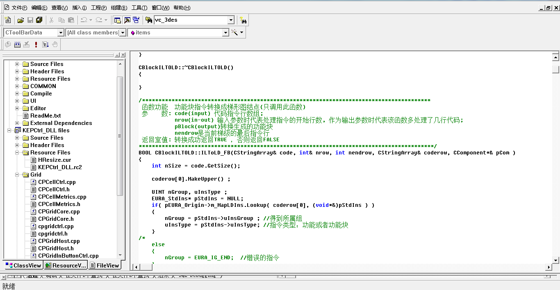Collapse the KEPCtrl_DLL files node
The image size is (560, 290).
click(x=9, y=130)
